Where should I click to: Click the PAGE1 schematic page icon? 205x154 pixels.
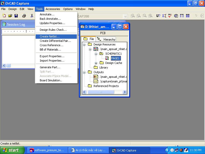[107, 58]
